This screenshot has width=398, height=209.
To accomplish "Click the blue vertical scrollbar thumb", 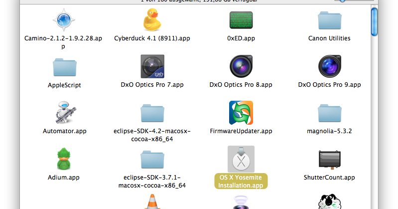I will [x=374, y=22].
